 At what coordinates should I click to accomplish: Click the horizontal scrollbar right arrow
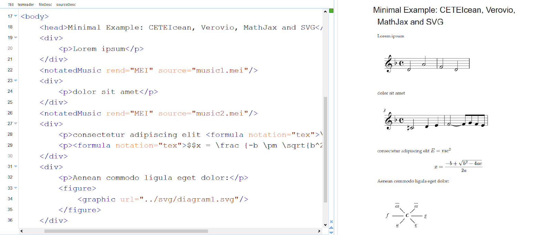pyautogui.click(x=319, y=231)
